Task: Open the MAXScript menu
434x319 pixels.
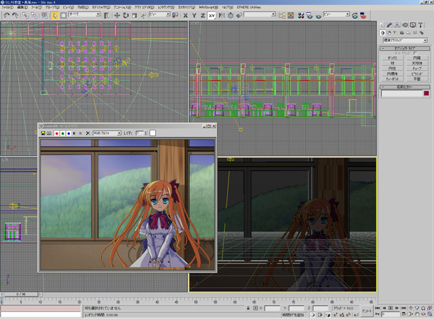Action: (x=209, y=7)
